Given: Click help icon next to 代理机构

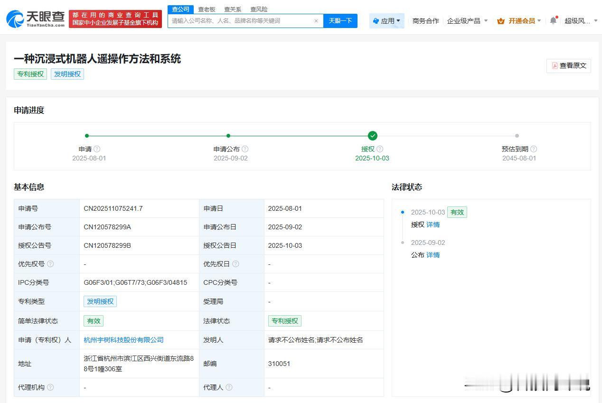Looking at the screenshot, I should pos(50,387).
